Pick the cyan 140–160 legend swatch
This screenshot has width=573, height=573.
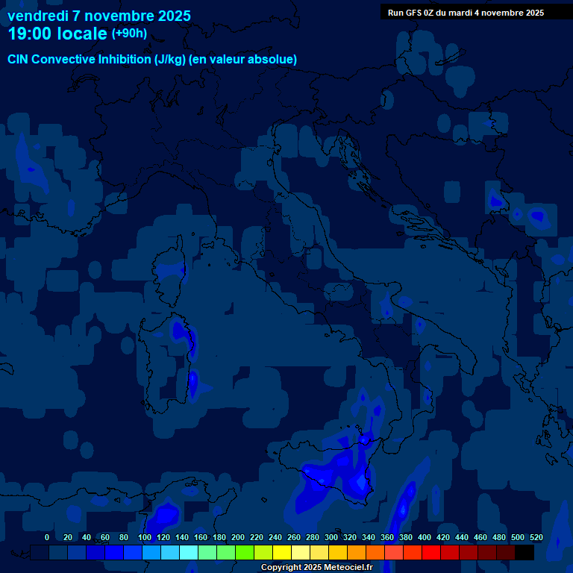point(189,552)
